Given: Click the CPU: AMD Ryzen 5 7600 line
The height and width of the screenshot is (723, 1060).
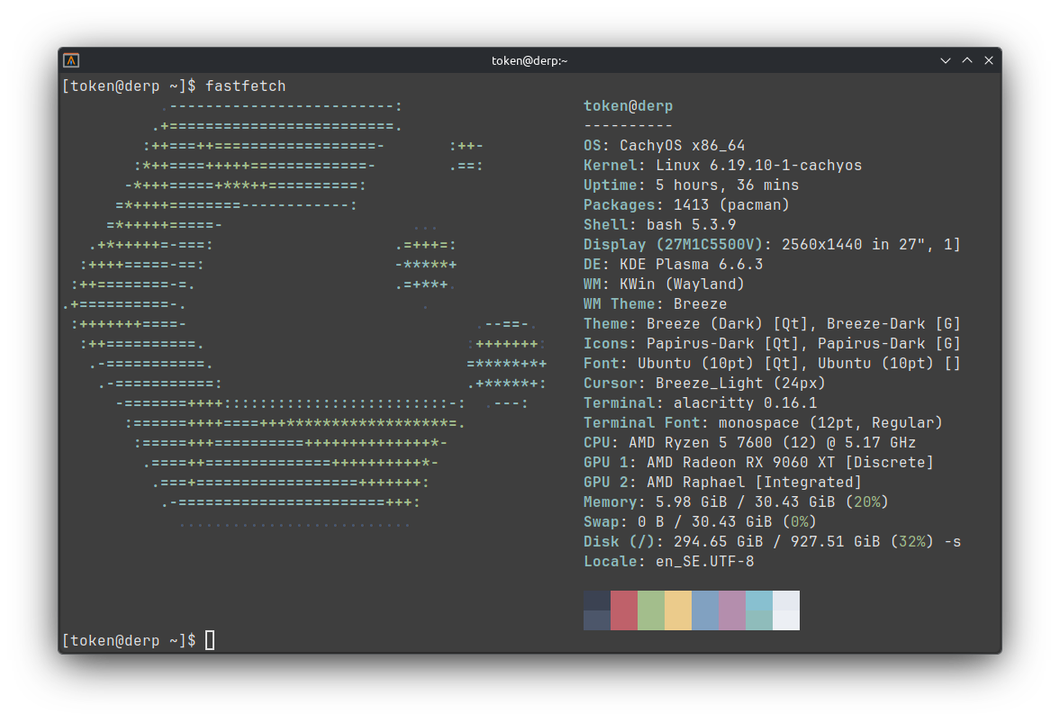Looking at the screenshot, I should click(x=749, y=443).
